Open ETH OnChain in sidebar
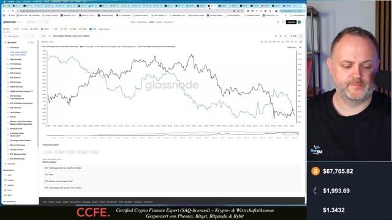Image resolution: width=392 pixels, height=220 pixels. (x=15, y=64)
